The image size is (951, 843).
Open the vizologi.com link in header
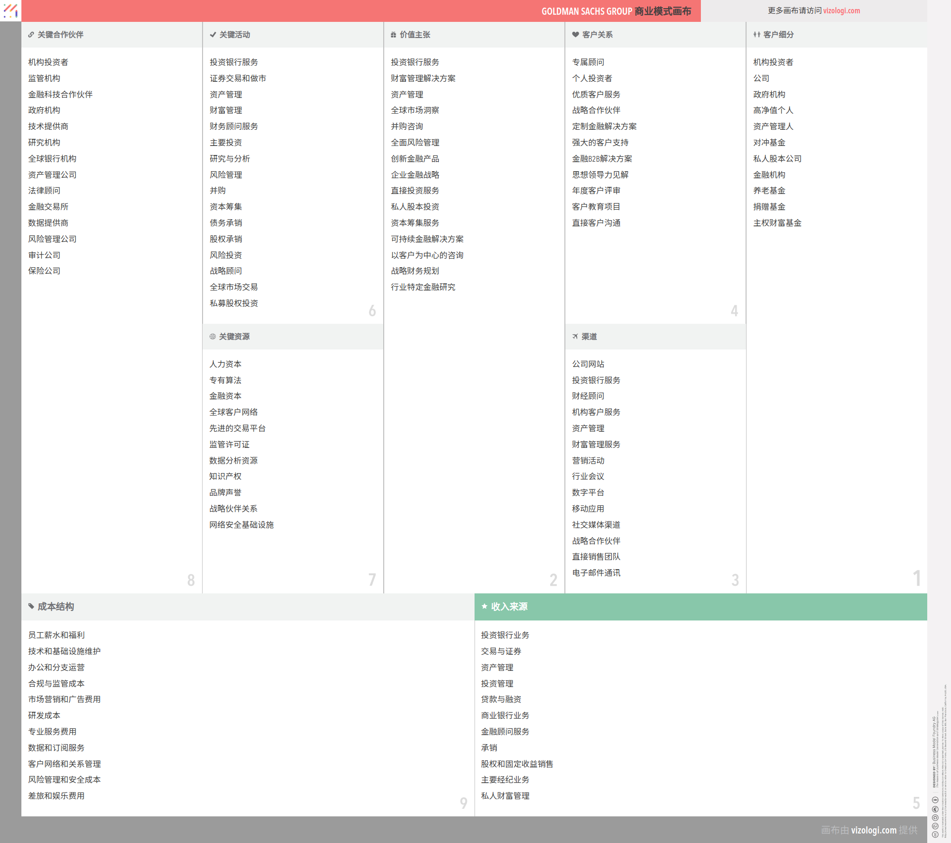(841, 10)
